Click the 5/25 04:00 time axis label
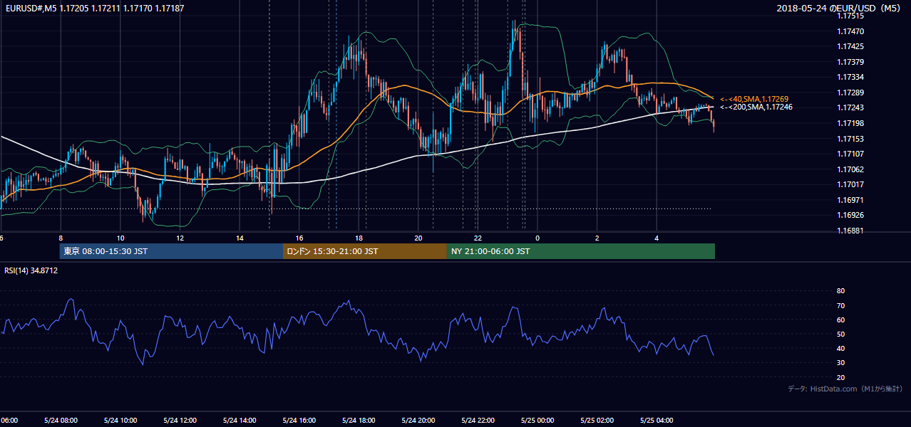 click(x=657, y=421)
